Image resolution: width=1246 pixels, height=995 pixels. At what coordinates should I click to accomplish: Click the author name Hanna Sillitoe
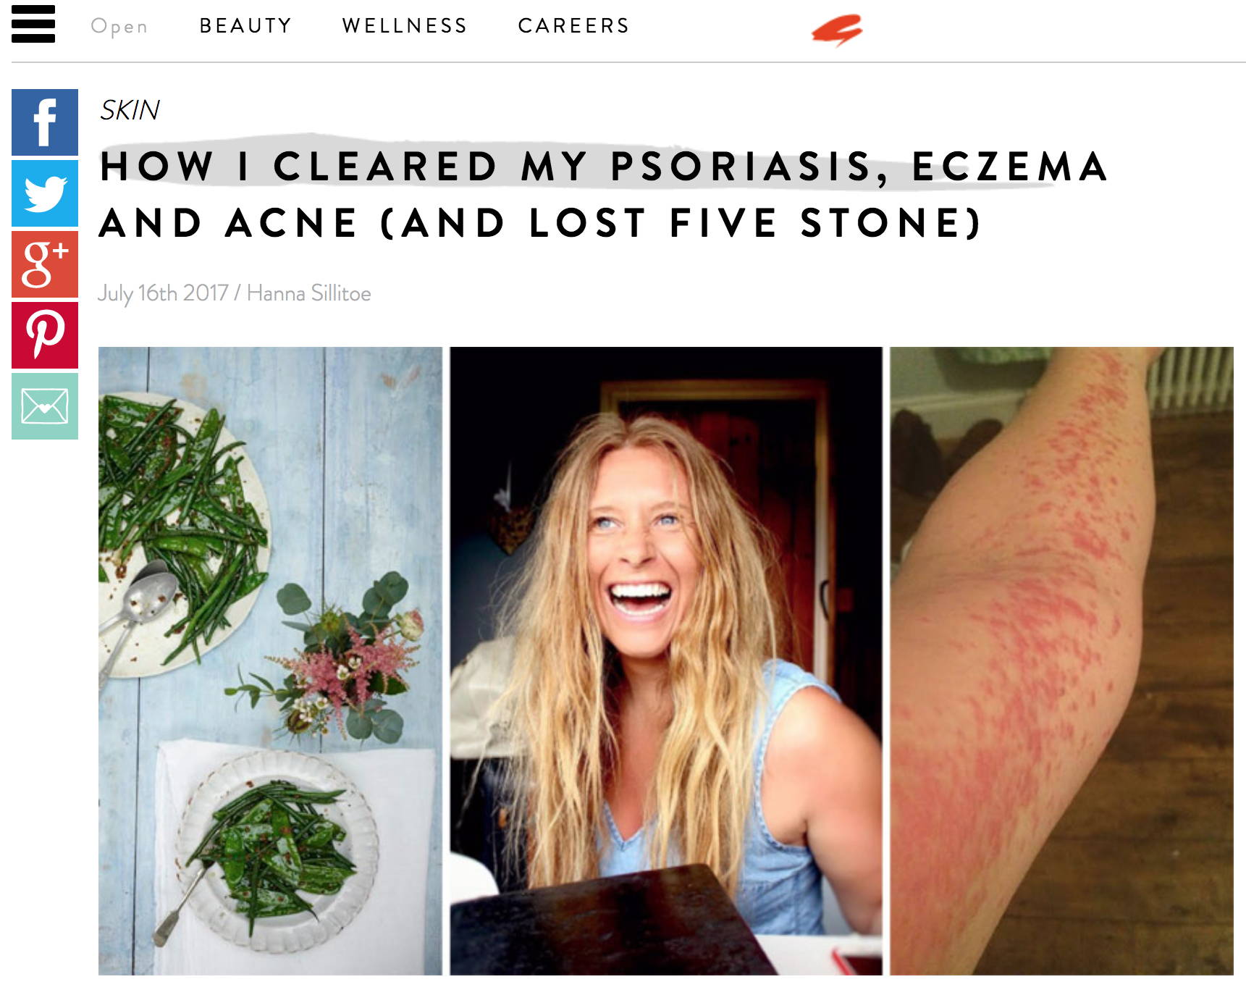(x=309, y=293)
